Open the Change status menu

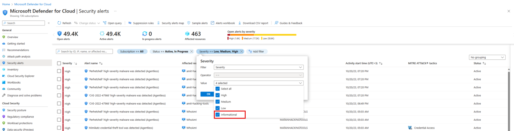coord(87,23)
